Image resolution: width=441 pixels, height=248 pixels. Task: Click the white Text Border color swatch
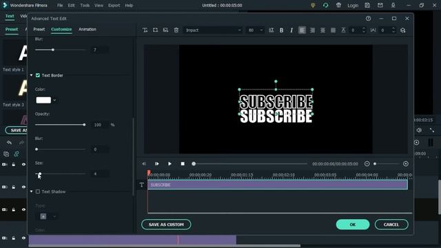tap(43, 100)
